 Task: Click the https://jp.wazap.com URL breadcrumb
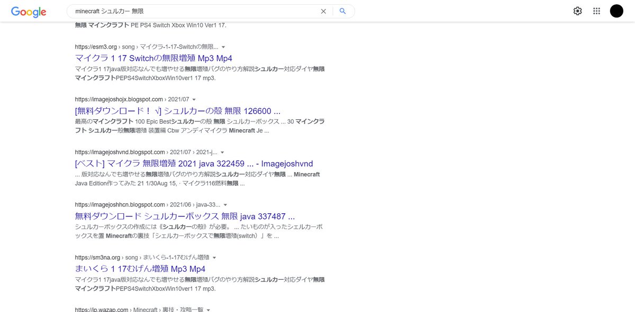[139, 309]
